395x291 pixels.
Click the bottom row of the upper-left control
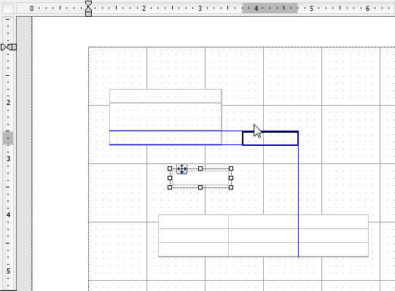(x=165, y=138)
